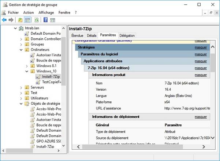Click the Utilisateurs folder icon
220x161 pixels.
[x=27, y=98]
